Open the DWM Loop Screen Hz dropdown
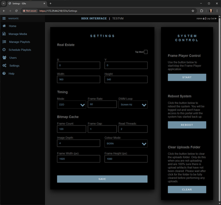 (x=133, y=104)
